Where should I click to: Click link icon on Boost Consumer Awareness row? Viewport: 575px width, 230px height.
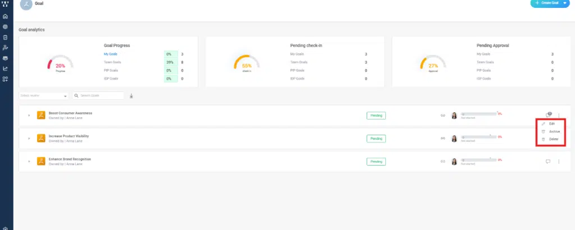point(442,116)
